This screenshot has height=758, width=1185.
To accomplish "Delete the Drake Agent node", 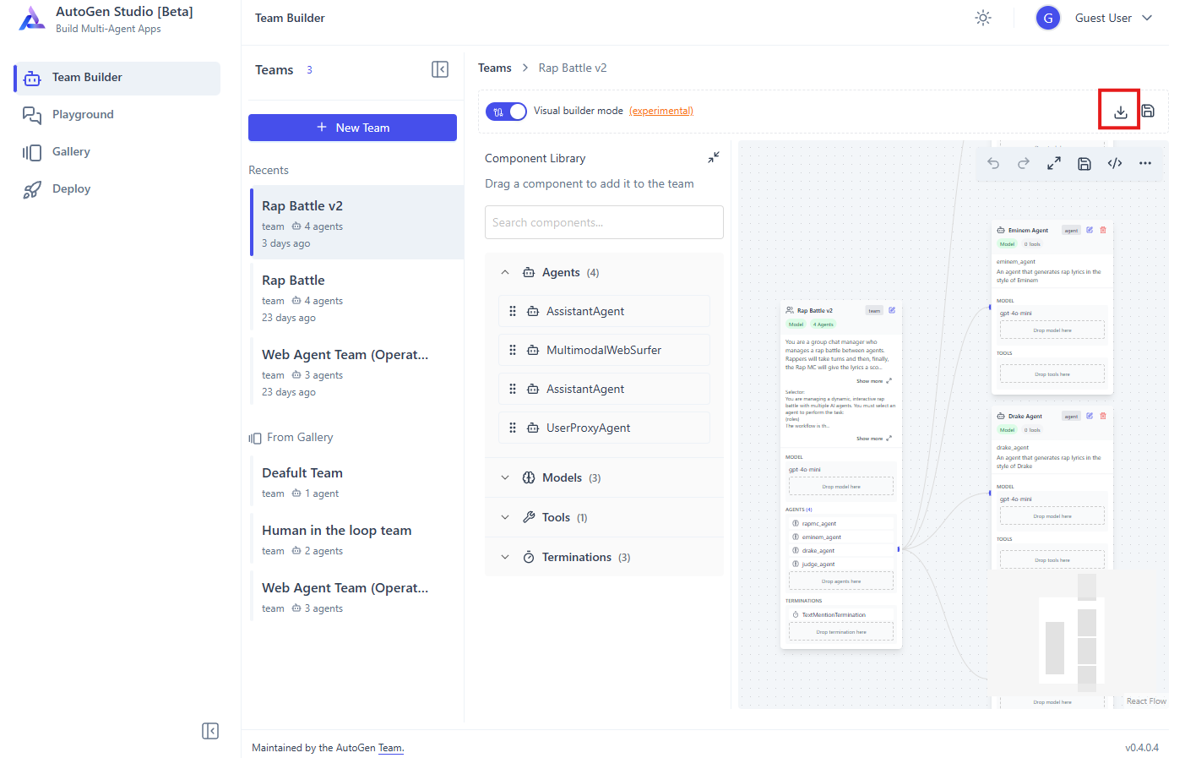I will tap(1103, 416).
